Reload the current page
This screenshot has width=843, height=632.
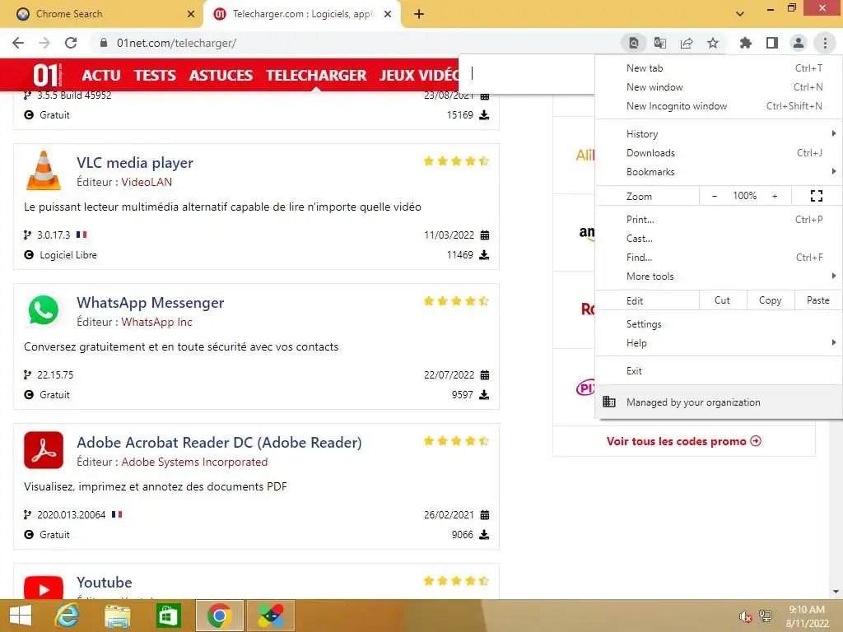71,43
